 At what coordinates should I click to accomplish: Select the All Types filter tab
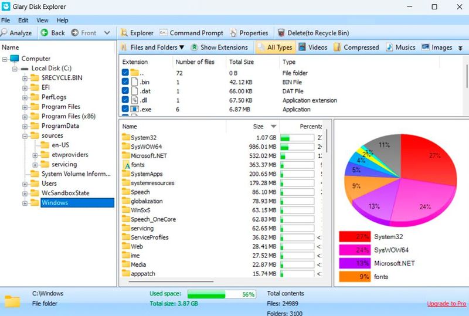[x=275, y=47]
